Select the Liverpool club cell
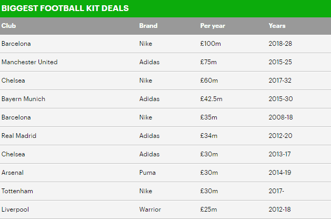Viewport: 331px width, 219px height. [x=15, y=210]
